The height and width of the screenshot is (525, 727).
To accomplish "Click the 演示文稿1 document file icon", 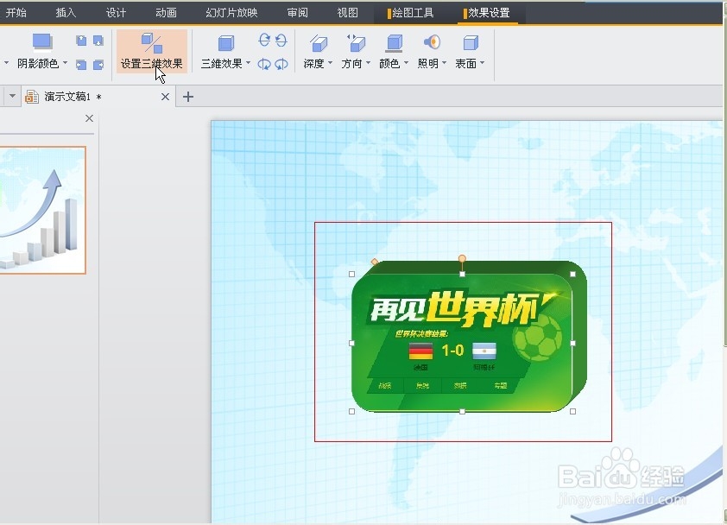I will [32, 97].
